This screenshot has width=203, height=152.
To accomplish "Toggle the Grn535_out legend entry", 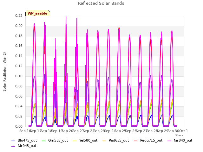I will [55, 141].
